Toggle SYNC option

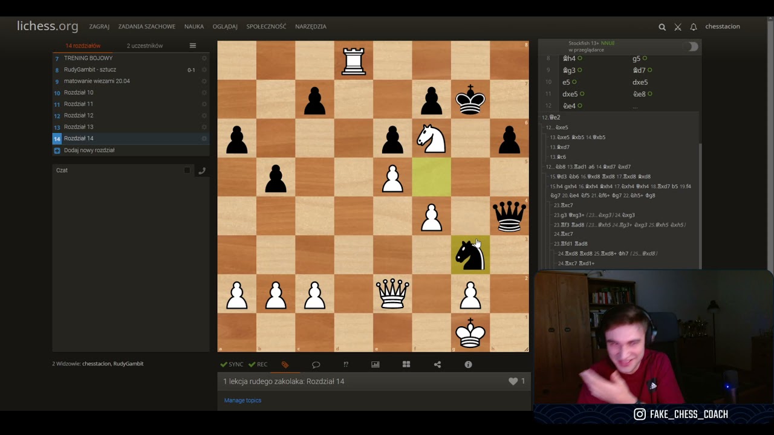click(232, 364)
